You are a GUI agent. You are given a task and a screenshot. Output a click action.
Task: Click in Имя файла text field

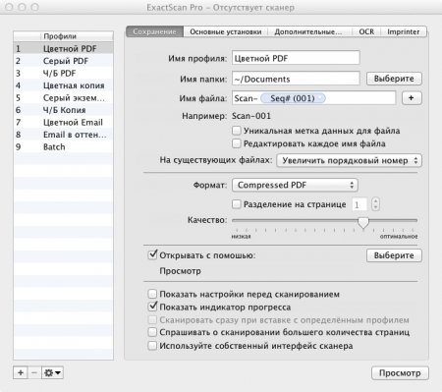pyautogui.click(x=313, y=98)
